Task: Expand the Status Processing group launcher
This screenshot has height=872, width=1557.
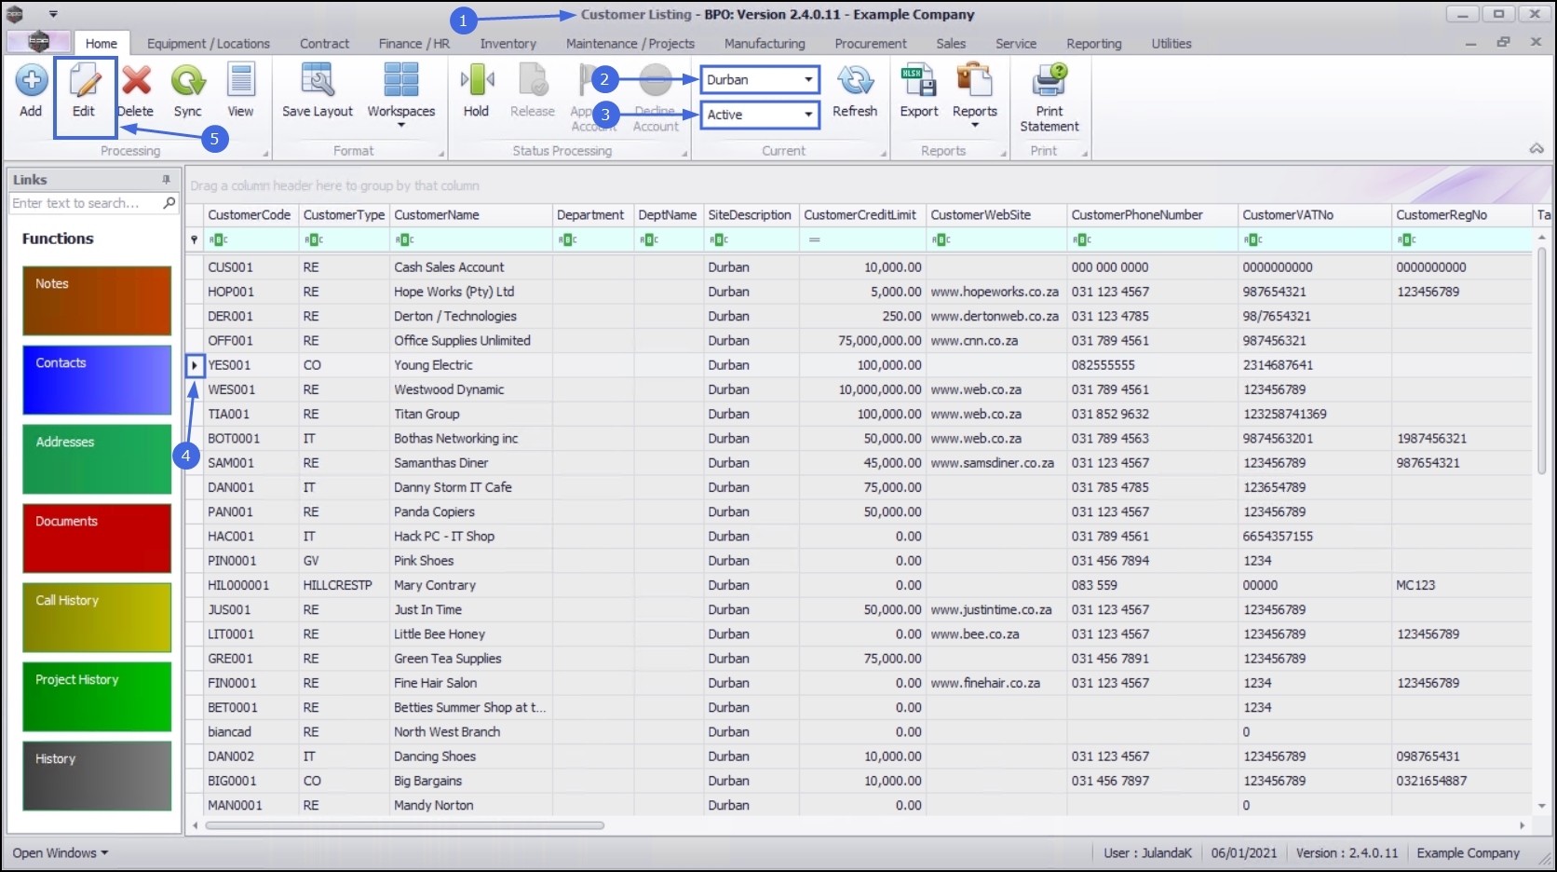Action: 684,154
